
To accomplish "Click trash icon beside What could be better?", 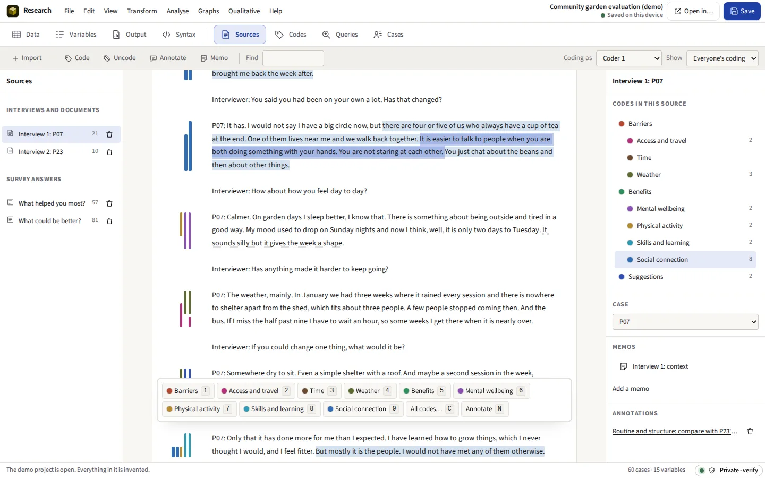I will (109, 221).
